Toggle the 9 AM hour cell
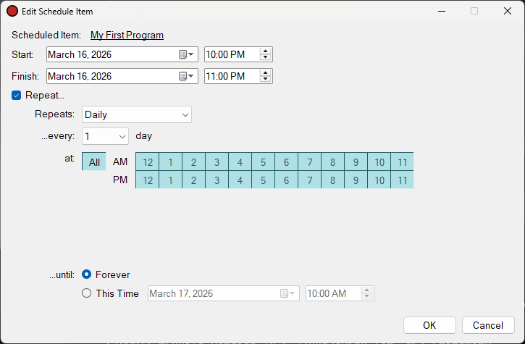Image resolution: width=525 pixels, height=344 pixels. [356, 161]
